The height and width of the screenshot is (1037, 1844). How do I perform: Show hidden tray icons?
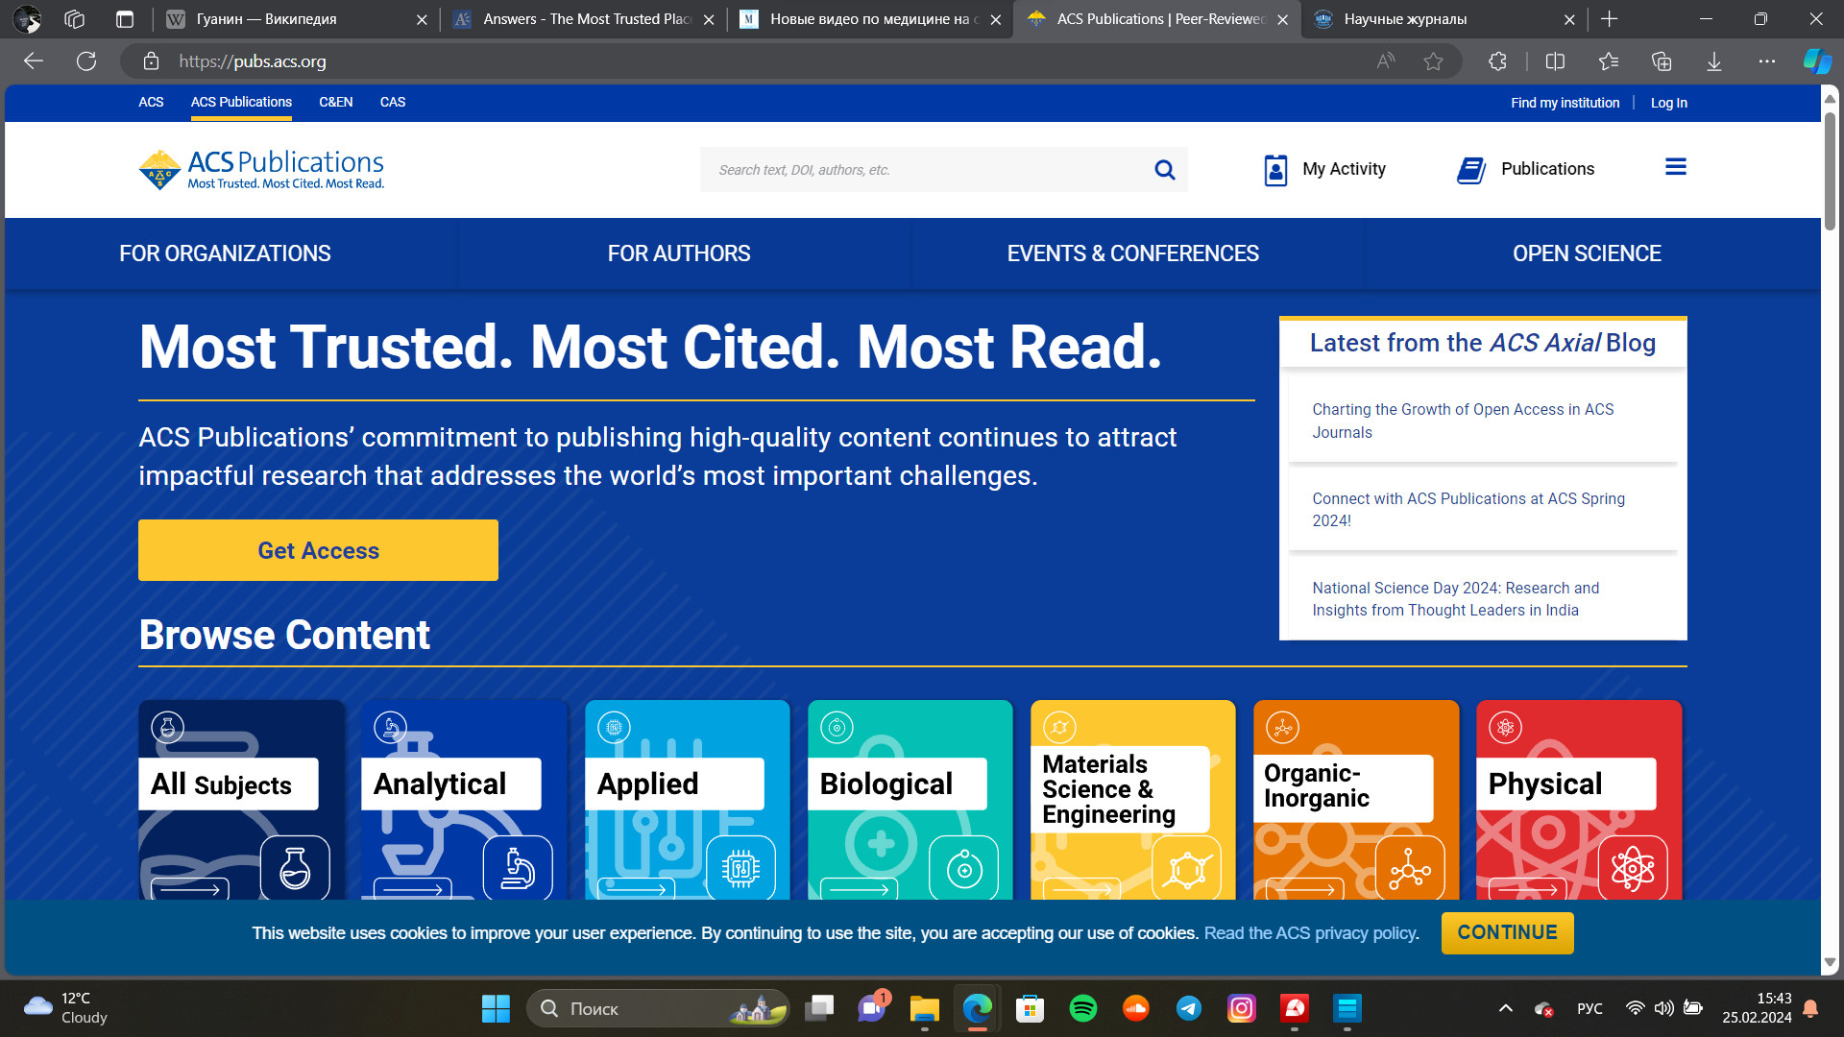pyautogui.click(x=1506, y=1008)
